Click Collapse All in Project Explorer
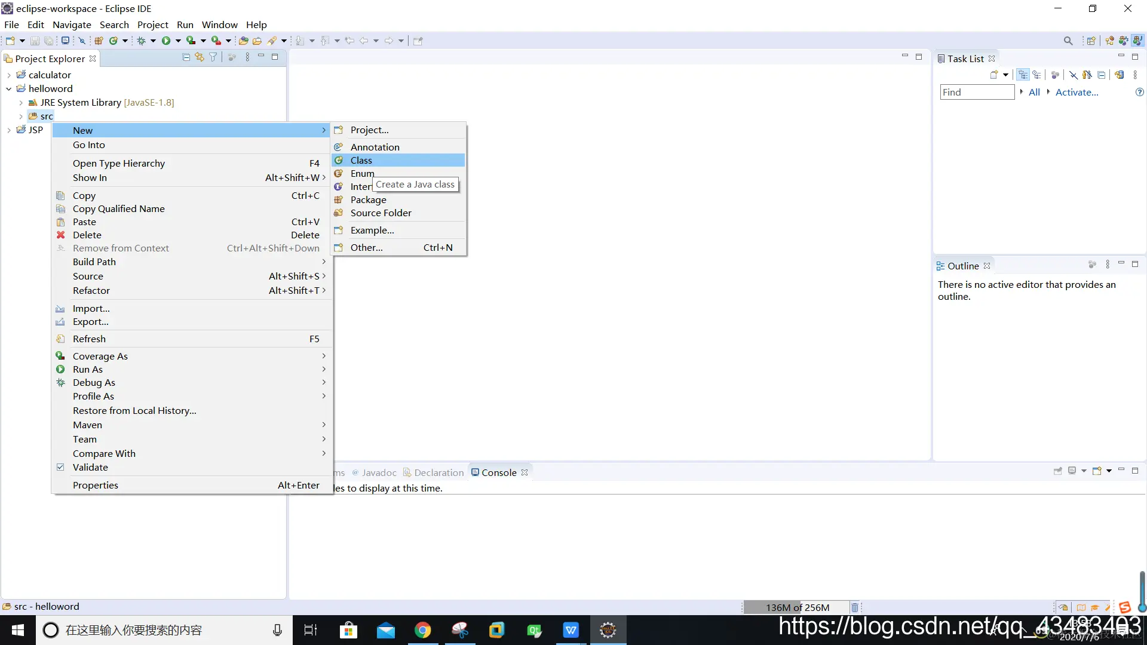 tap(186, 57)
